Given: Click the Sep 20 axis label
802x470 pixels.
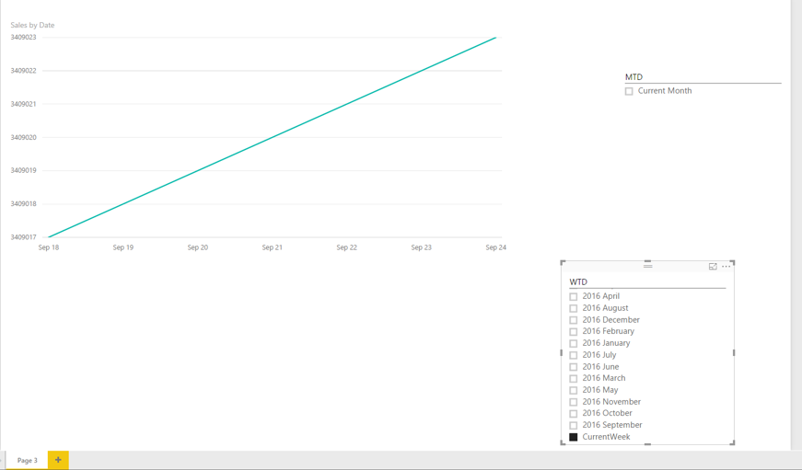Looking at the screenshot, I should point(197,247).
